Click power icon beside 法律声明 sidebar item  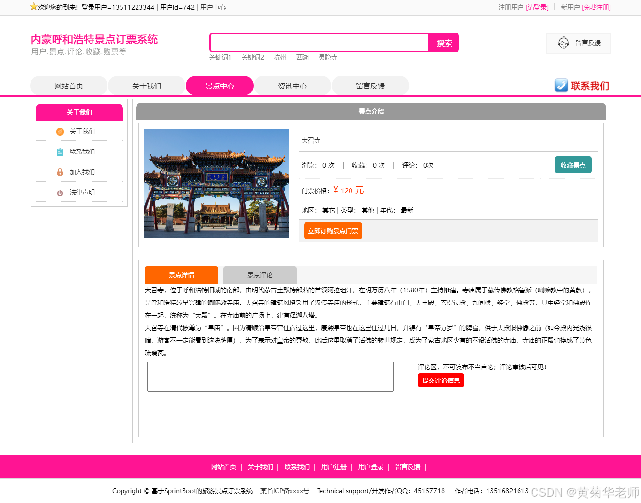(x=60, y=193)
